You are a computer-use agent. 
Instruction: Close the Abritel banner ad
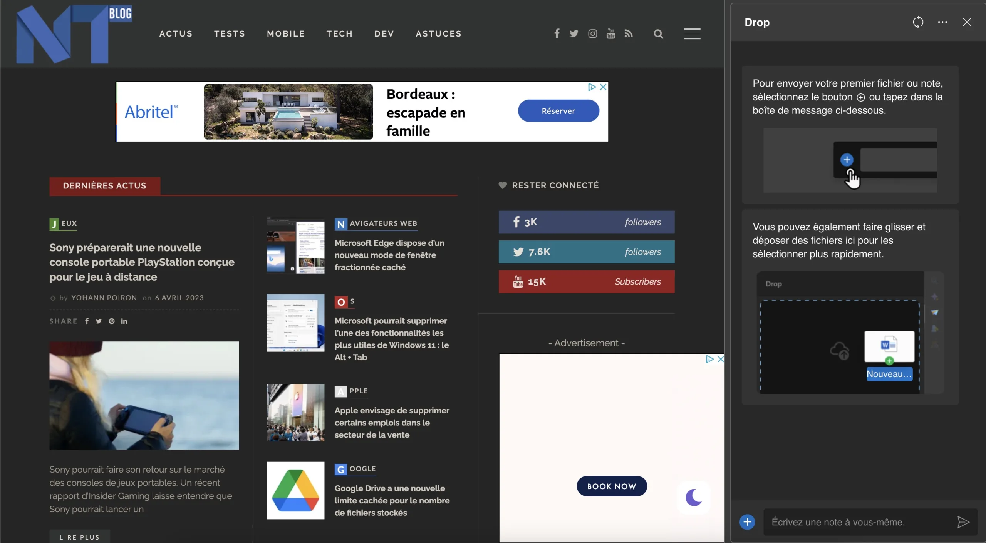pyautogui.click(x=603, y=87)
